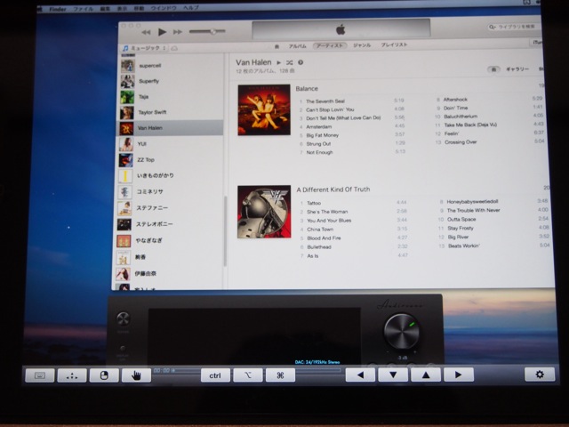Click the down arrow key button
The image size is (569, 427).
(x=393, y=375)
